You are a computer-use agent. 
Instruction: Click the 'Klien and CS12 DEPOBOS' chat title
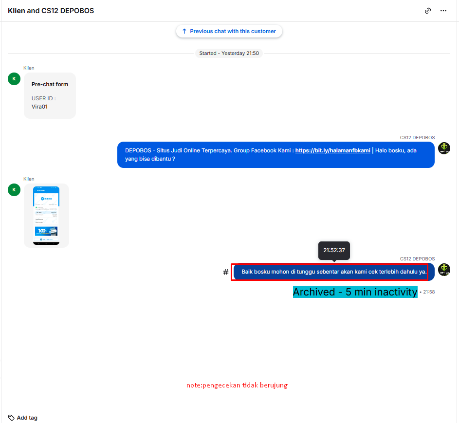pyautogui.click(x=51, y=11)
